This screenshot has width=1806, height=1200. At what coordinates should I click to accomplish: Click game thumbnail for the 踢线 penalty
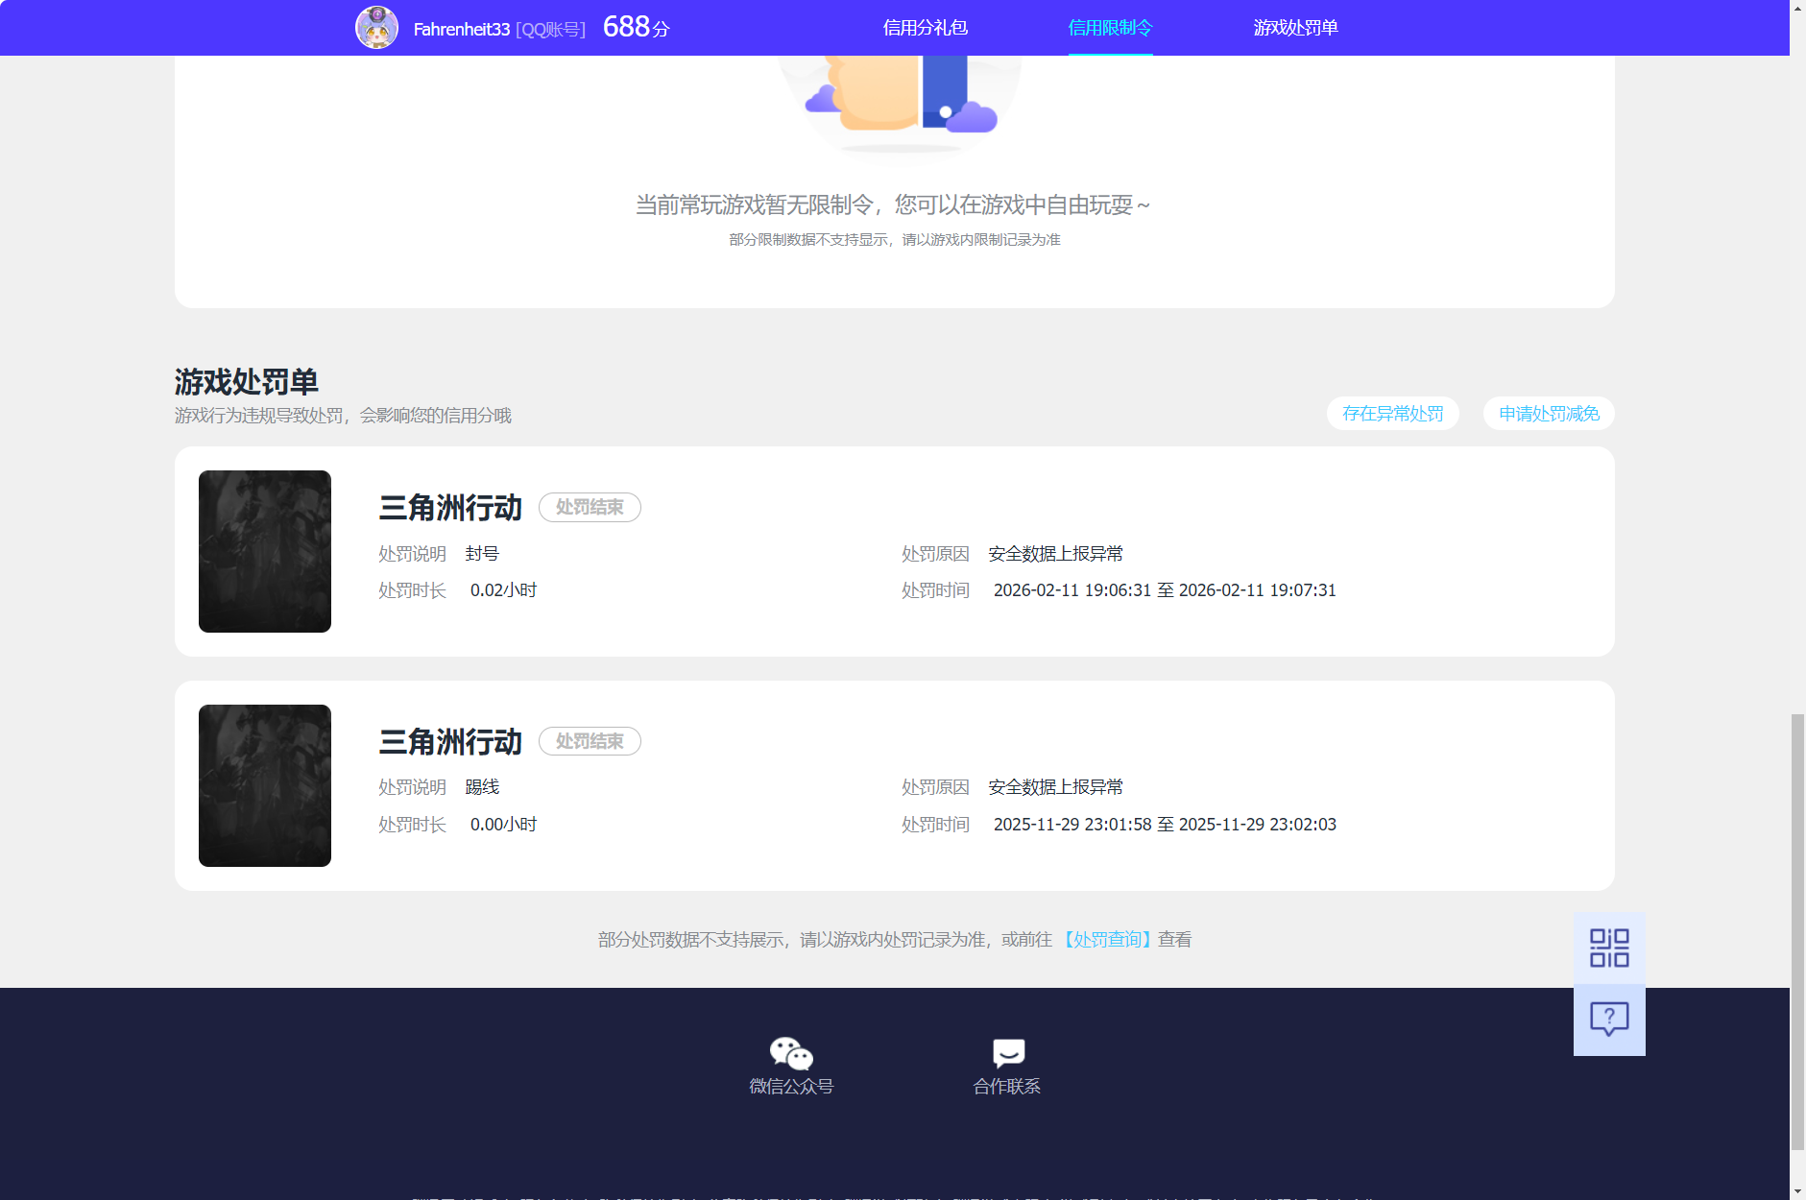tap(265, 785)
